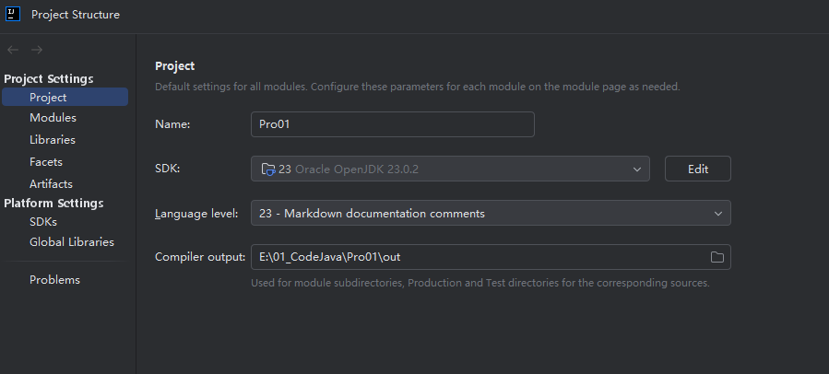Show Global Libraries settings
The image size is (829, 374).
tap(71, 242)
